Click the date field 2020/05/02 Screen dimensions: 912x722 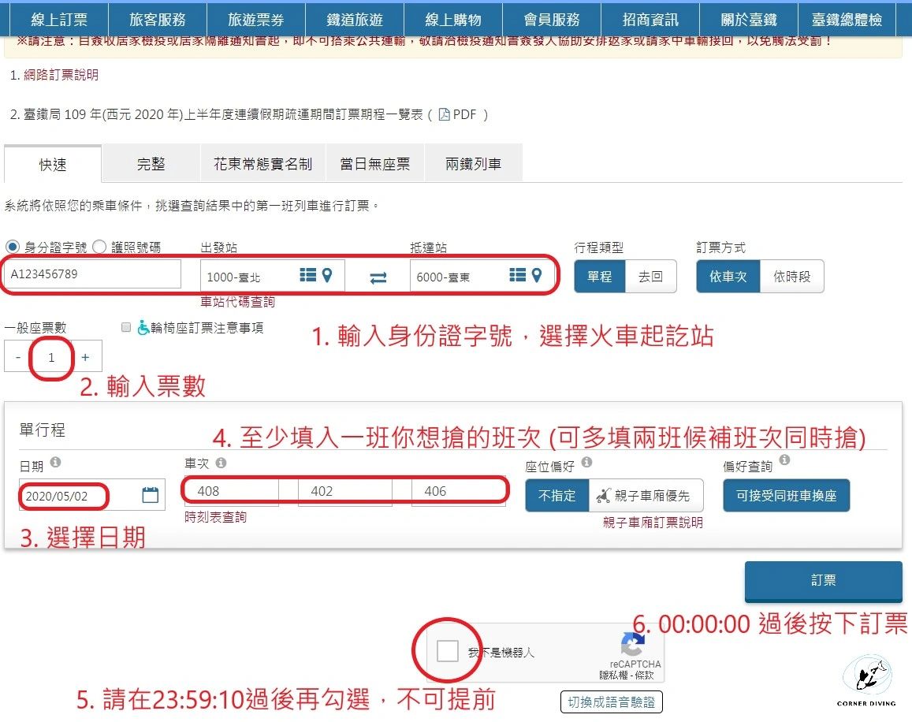click(x=92, y=495)
